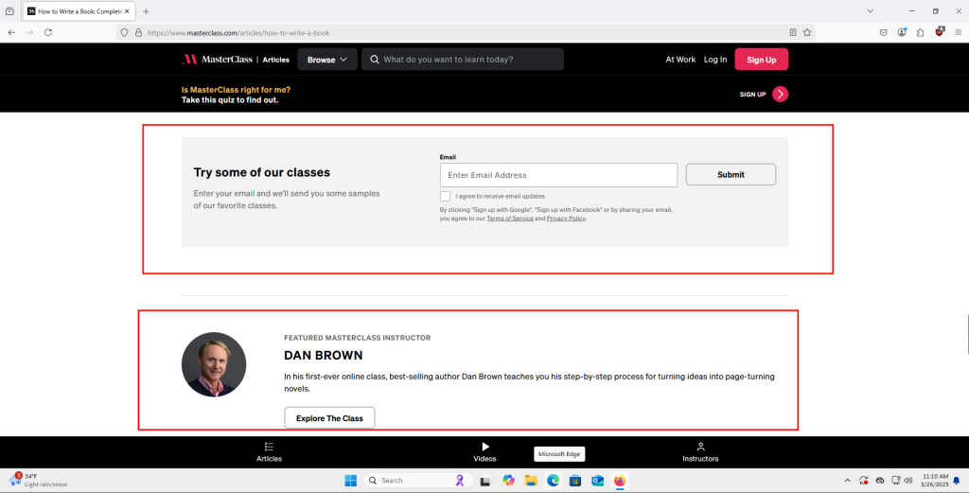Open Task View on the taskbar
The width and height of the screenshot is (969, 493).
[x=485, y=481]
